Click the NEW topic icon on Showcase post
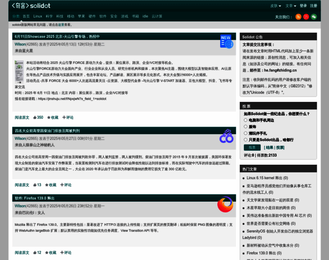 click(226, 41)
